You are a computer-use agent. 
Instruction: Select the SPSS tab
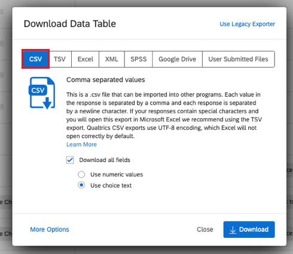pos(139,59)
